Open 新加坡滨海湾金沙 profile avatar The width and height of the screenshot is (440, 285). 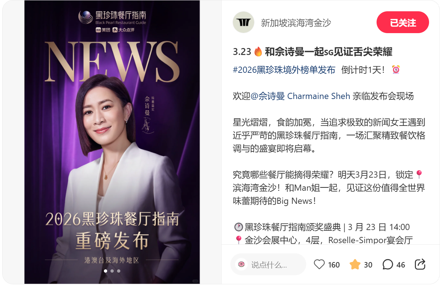tap(244, 23)
